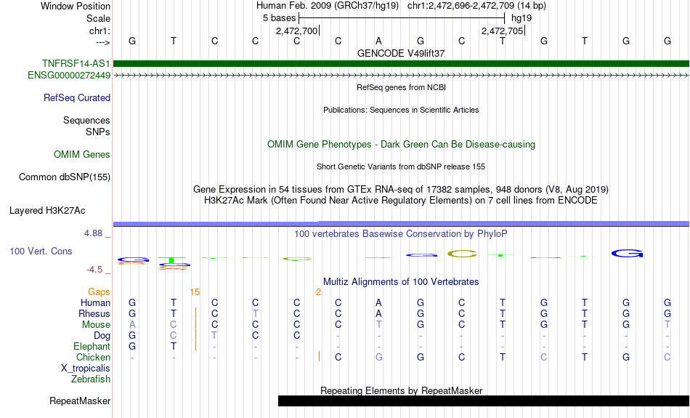Click the ENSG00000272449 gene label
This screenshot has width=690, height=418.
pyautogui.click(x=69, y=76)
